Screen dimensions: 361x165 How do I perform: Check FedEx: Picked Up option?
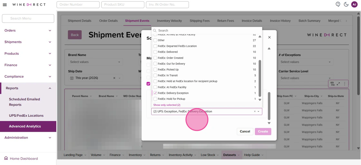[155, 70]
